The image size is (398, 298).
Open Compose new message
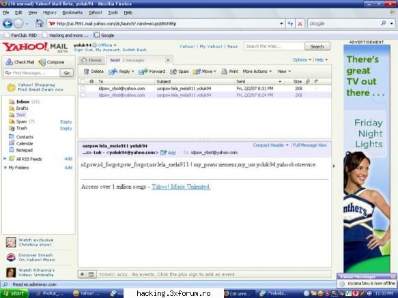point(51,62)
